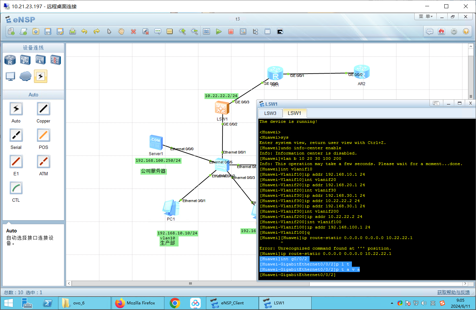The image size is (476, 310).
Task: Open Google Chrome from the taskbar
Action: [175, 303]
